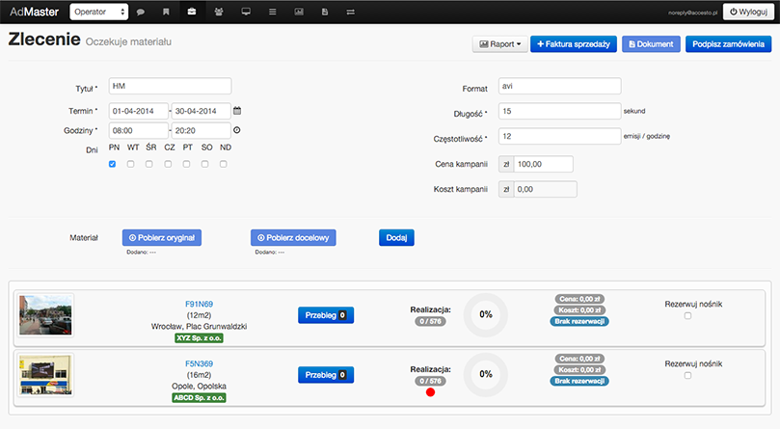Focus the Koszt kampanii field
The image size is (780, 429).
click(545, 189)
